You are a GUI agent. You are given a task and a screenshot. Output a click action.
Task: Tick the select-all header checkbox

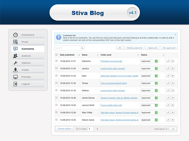pos(56,55)
